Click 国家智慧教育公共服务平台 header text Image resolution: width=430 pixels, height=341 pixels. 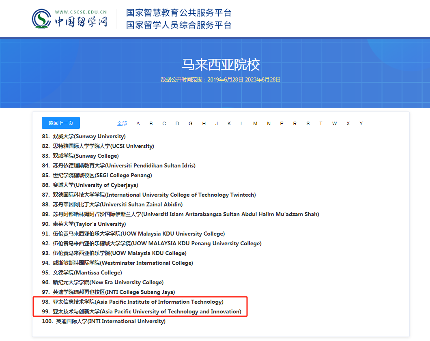[179, 13]
